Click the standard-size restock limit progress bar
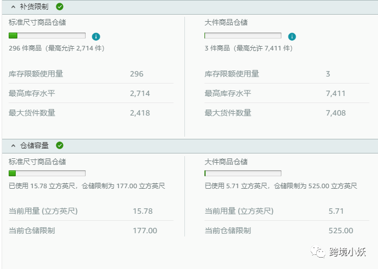This screenshot has height=269, width=378. (x=47, y=36)
